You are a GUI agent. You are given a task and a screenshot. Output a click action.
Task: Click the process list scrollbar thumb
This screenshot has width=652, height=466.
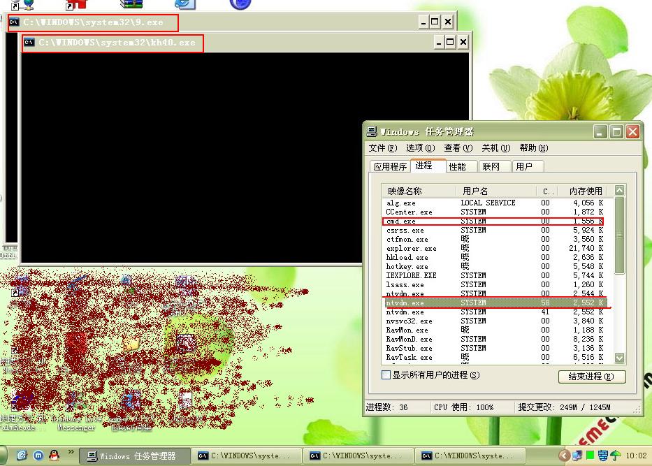click(x=620, y=235)
